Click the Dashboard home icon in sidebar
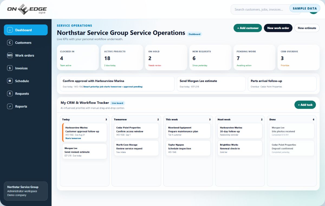 pyautogui.click(x=10, y=30)
